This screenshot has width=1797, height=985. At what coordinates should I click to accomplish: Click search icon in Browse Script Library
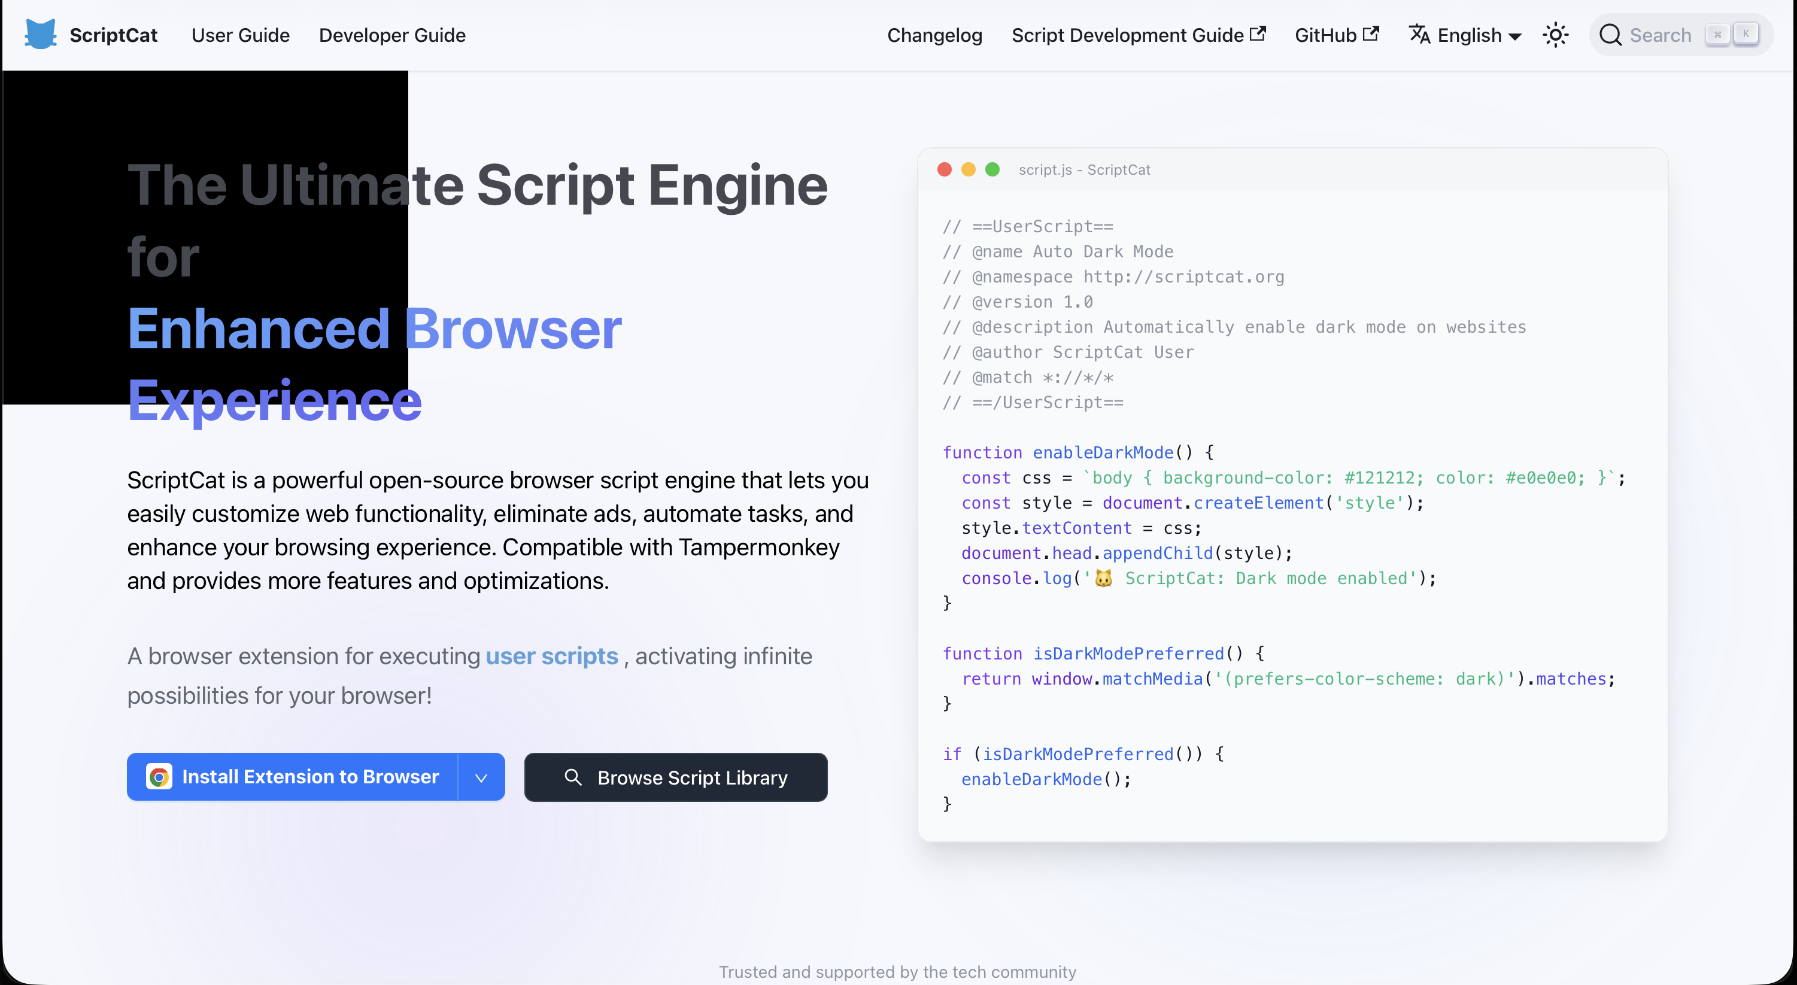(x=573, y=777)
